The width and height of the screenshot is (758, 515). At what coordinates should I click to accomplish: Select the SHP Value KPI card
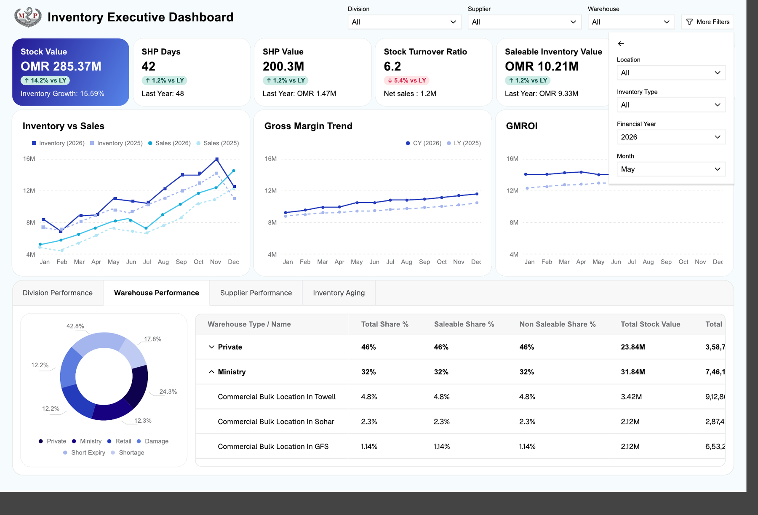(313, 72)
